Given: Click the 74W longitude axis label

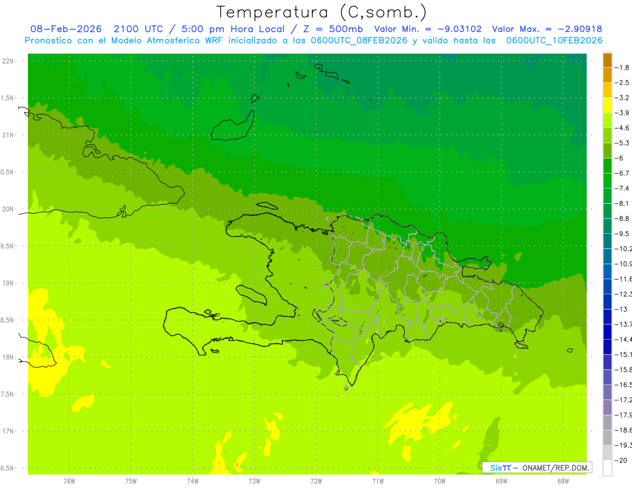Looking at the screenshot, I should coord(193,481).
